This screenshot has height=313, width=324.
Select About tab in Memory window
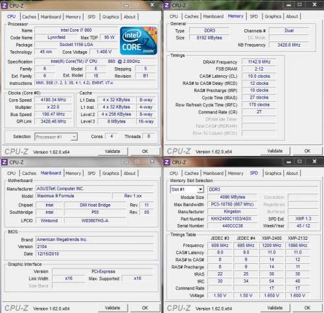[292, 16]
